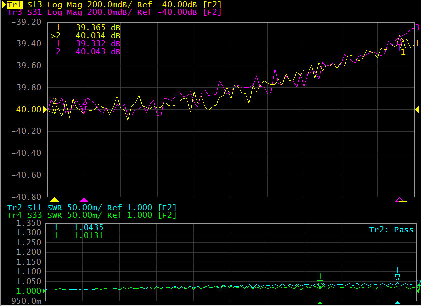The height and width of the screenshot is (306, 421).
Task: Select the Tr1 S13 Log Mag trace header
Action: (114, 5)
